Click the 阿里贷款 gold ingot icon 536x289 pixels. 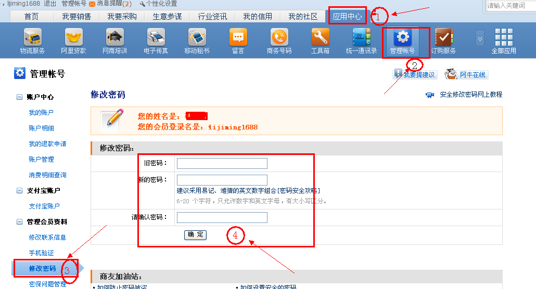point(73,37)
